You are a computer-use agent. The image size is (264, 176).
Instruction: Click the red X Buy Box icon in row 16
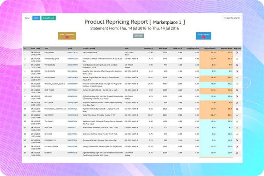pyautogui.click(x=237, y=147)
